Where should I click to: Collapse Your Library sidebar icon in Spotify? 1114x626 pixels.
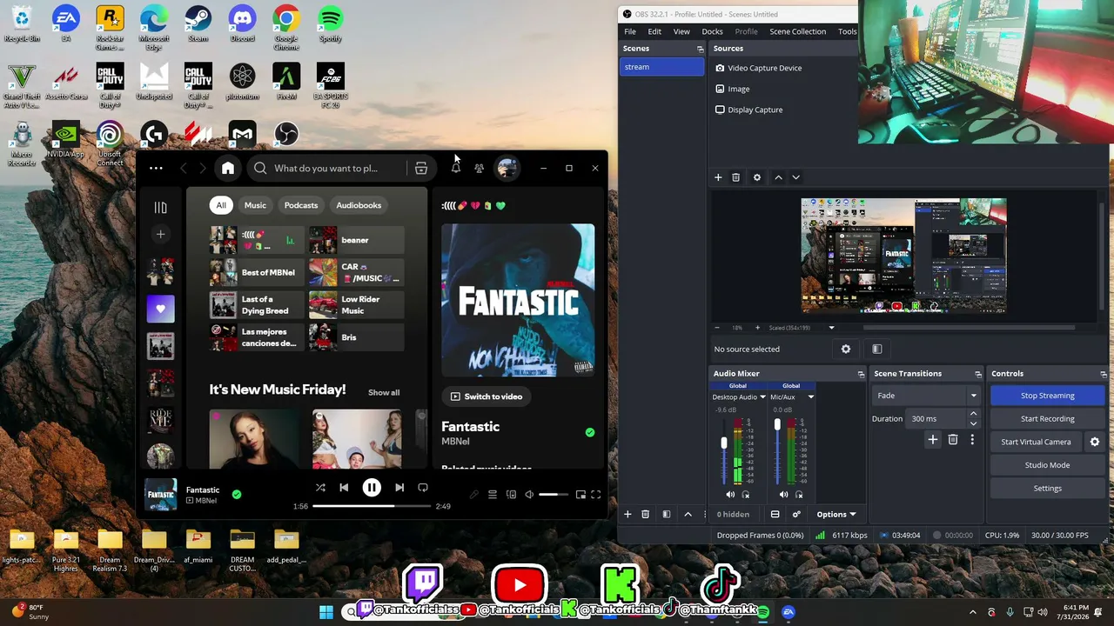[160, 207]
